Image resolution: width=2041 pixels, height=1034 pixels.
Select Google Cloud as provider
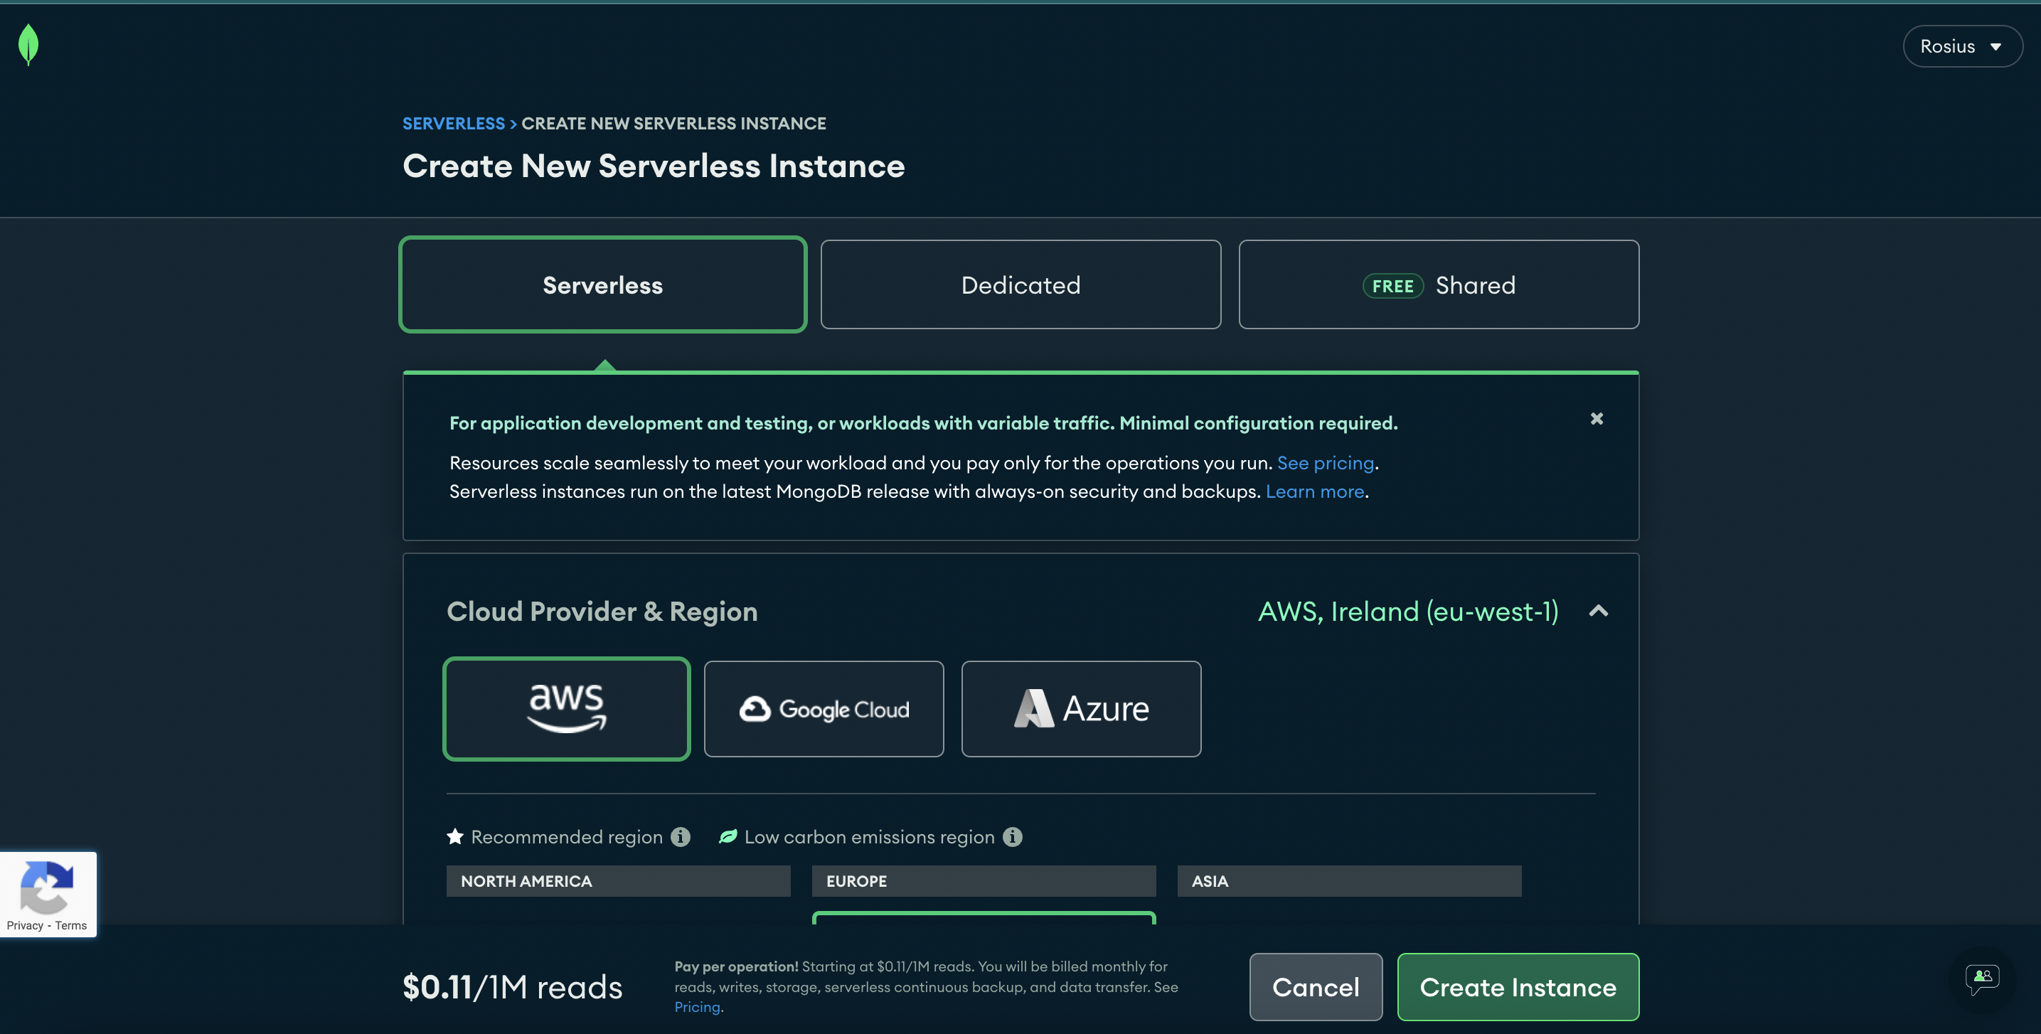pos(824,708)
